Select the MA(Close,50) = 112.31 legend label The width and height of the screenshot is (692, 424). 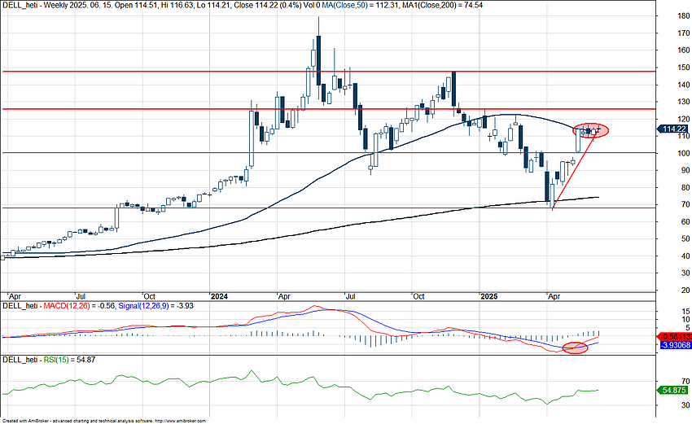point(359,5)
